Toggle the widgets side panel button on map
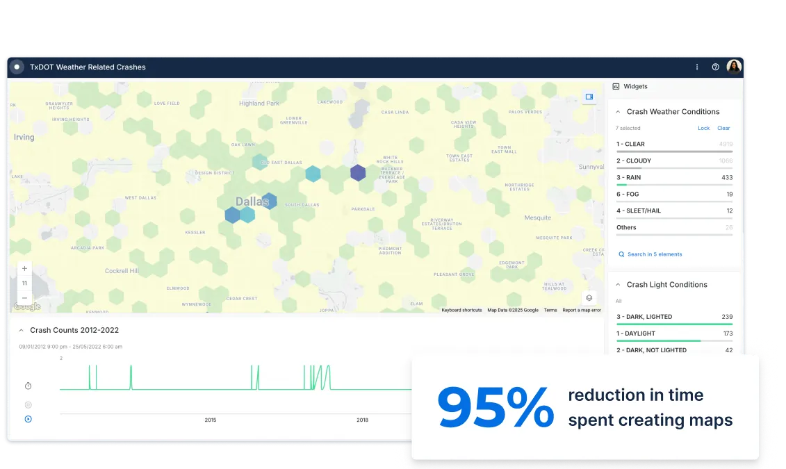The height and width of the screenshot is (469, 786). point(589,97)
